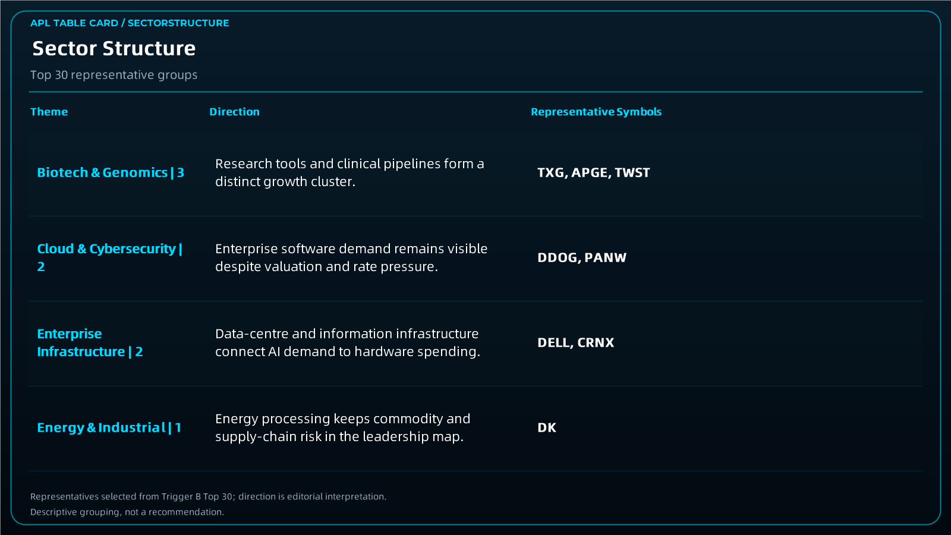Screen dimensions: 951x535
Task: Click the 'Representative Symbols' column header
Action: click(x=596, y=112)
